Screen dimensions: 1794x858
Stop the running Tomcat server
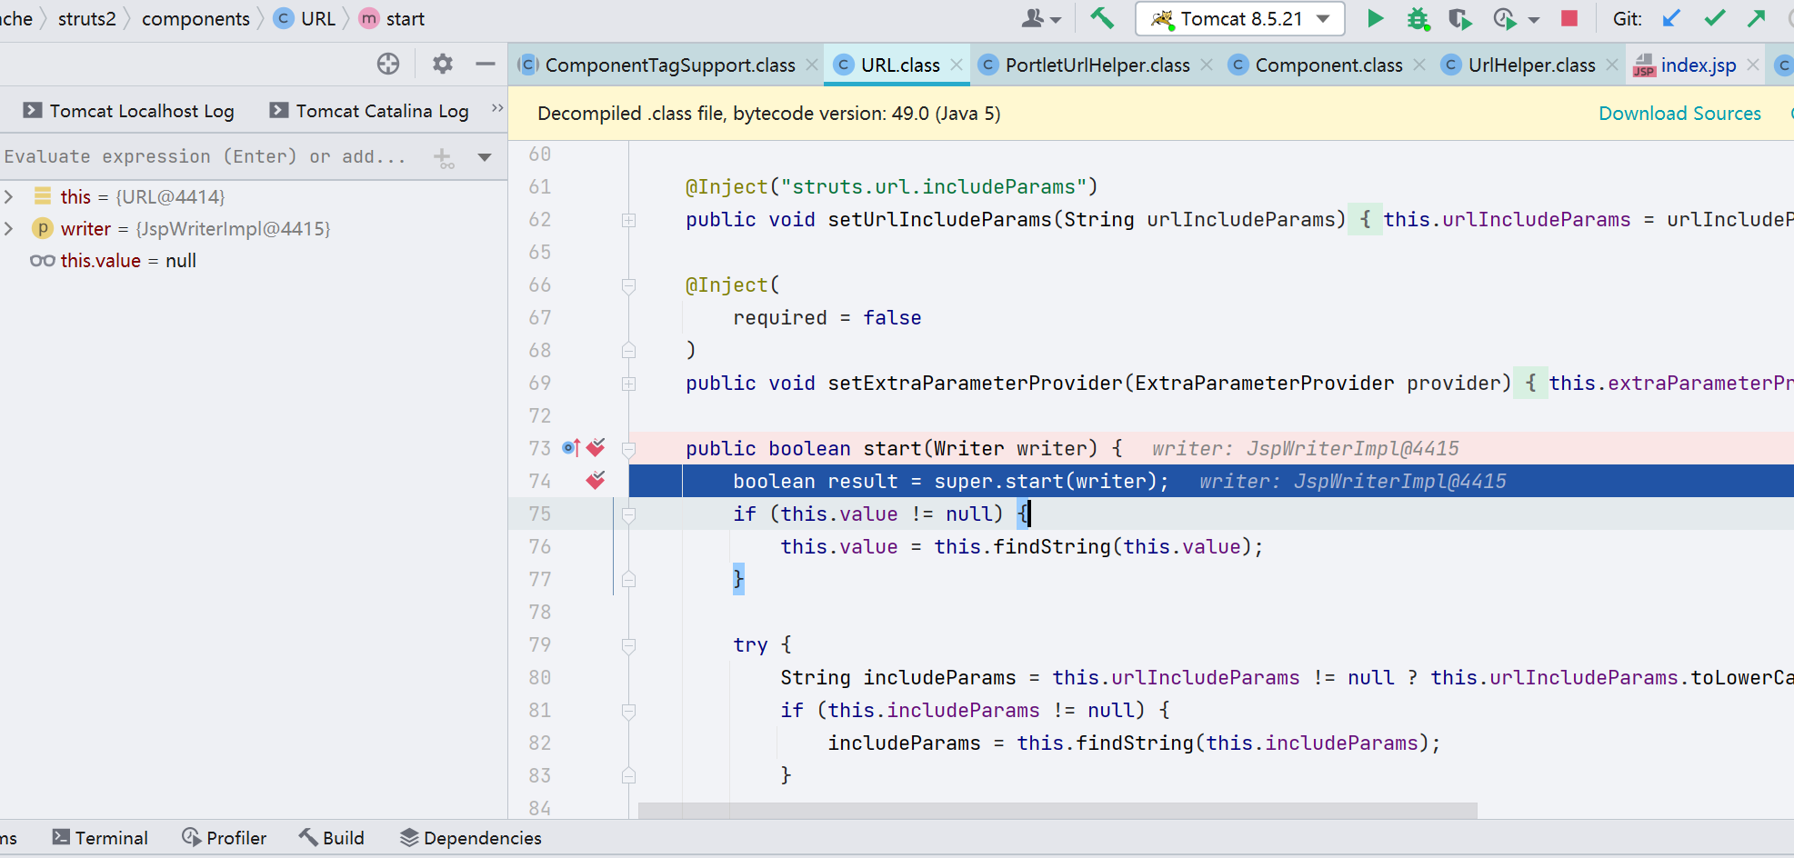1568,18
